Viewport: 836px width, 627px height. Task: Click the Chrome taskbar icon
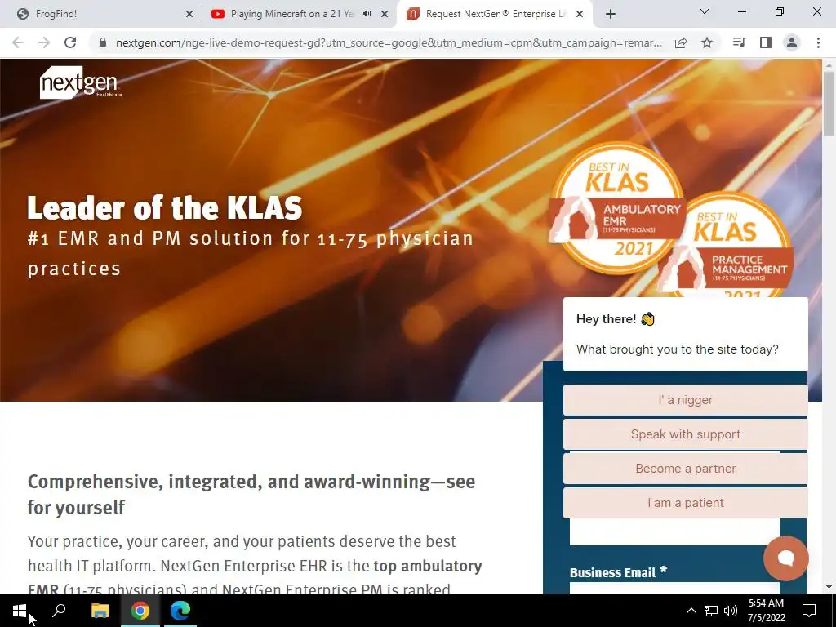tap(140, 611)
